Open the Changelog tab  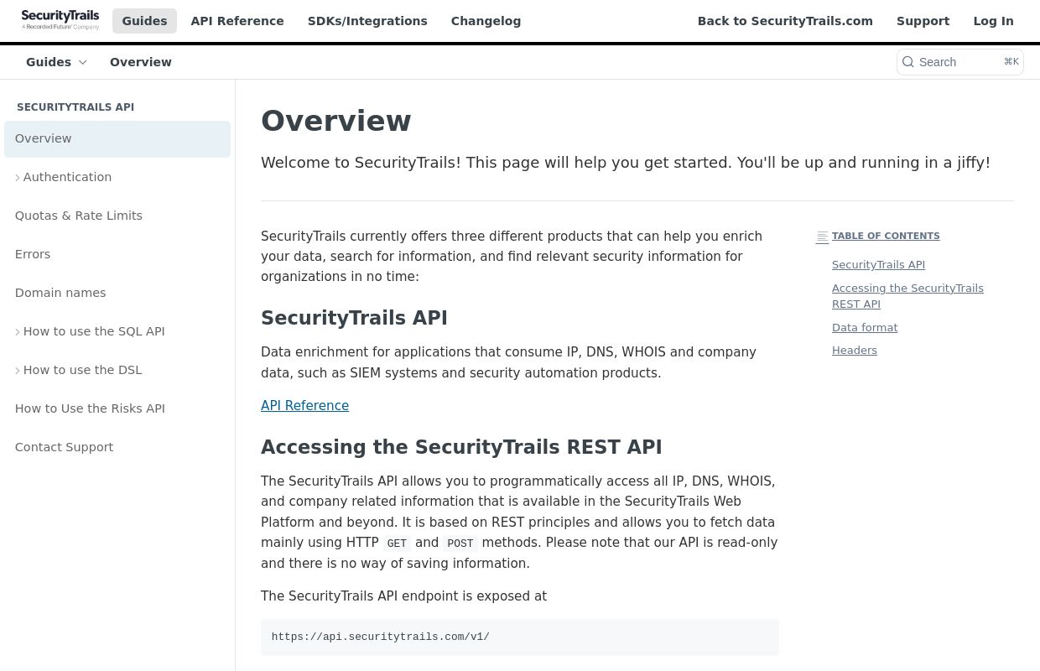(x=486, y=21)
